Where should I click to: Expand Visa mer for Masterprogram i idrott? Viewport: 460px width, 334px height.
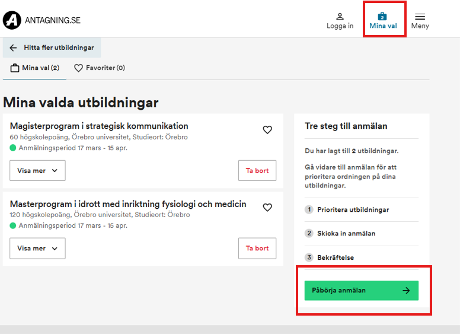point(37,248)
